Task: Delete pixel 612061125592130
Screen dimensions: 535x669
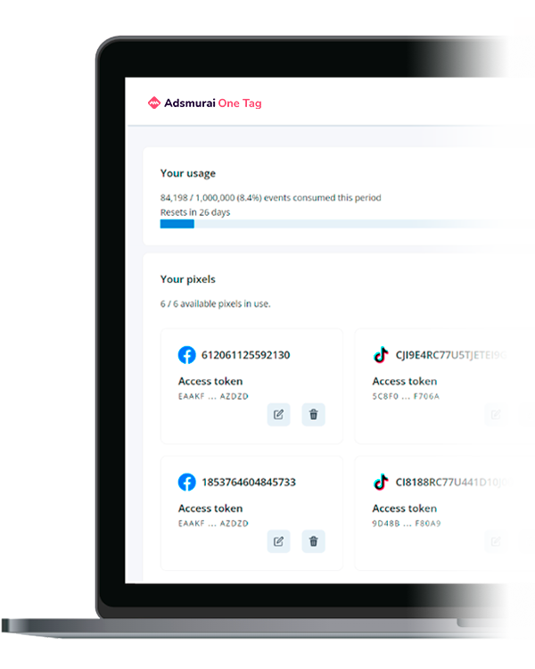Action: (x=314, y=414)
